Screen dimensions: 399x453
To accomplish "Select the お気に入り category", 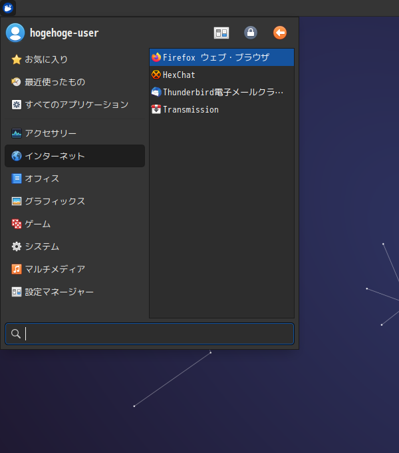I will tap(74, 59).
